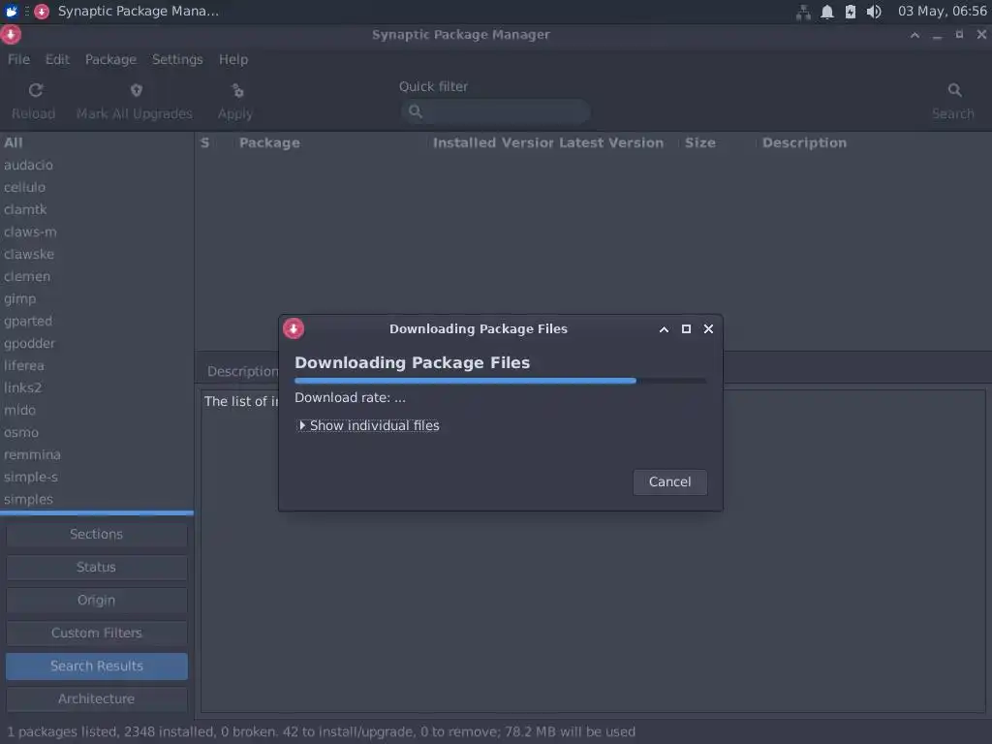The height and width of the screenshot is (744, 992).
Task: Open the Edit menu
Action: pos(57,59)
